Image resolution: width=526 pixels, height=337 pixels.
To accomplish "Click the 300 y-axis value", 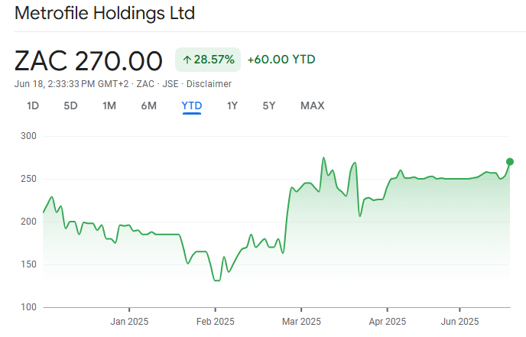I will click(28, 136).
